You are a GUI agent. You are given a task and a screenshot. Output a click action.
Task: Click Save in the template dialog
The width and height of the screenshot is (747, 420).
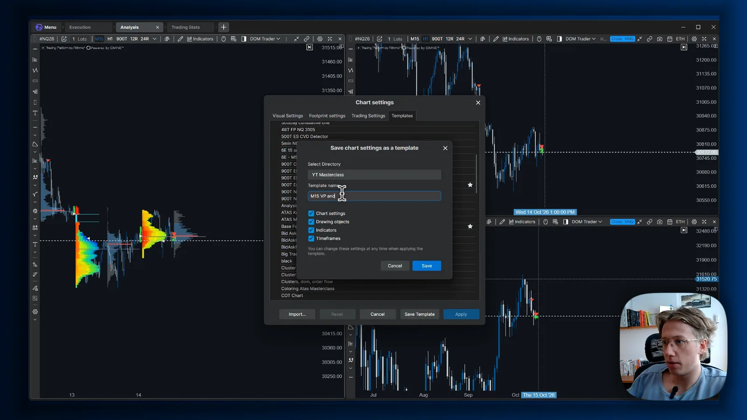click(x=427, y=266)
